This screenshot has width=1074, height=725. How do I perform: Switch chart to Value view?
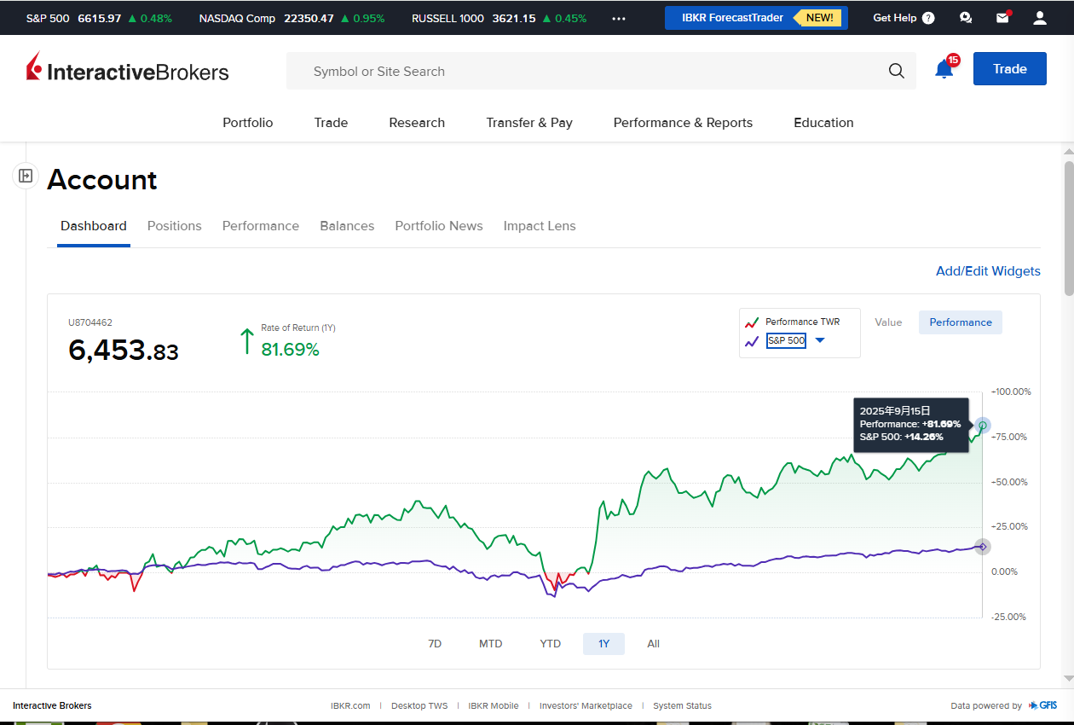(888, 322)
